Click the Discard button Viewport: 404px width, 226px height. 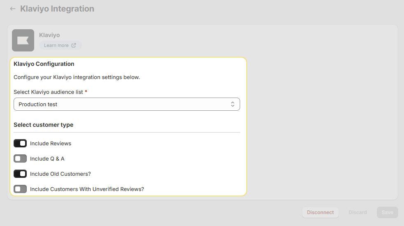357,212
